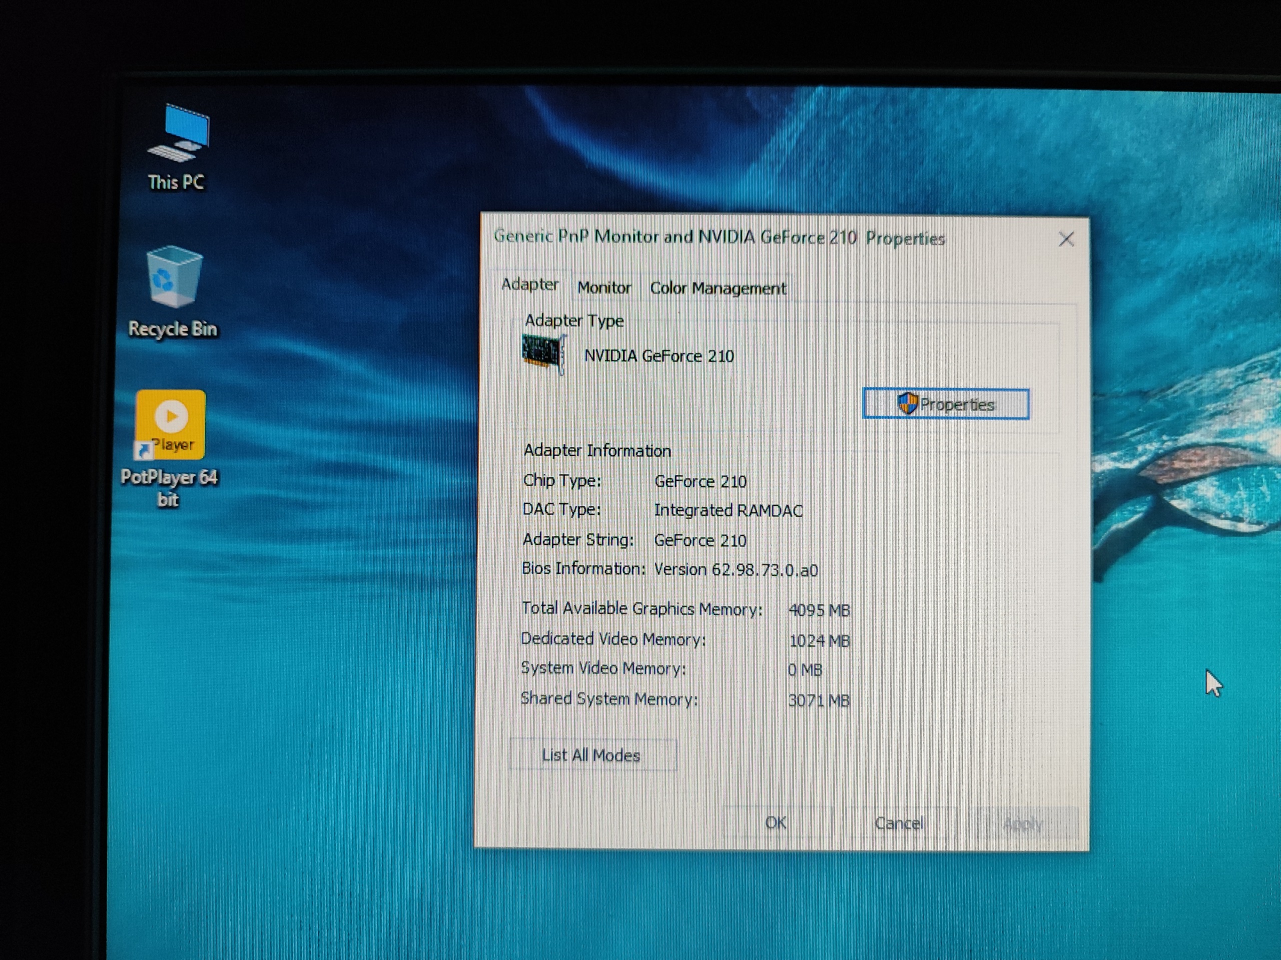
Task: Switch to the Color Management tab
Action: (718, 288)
